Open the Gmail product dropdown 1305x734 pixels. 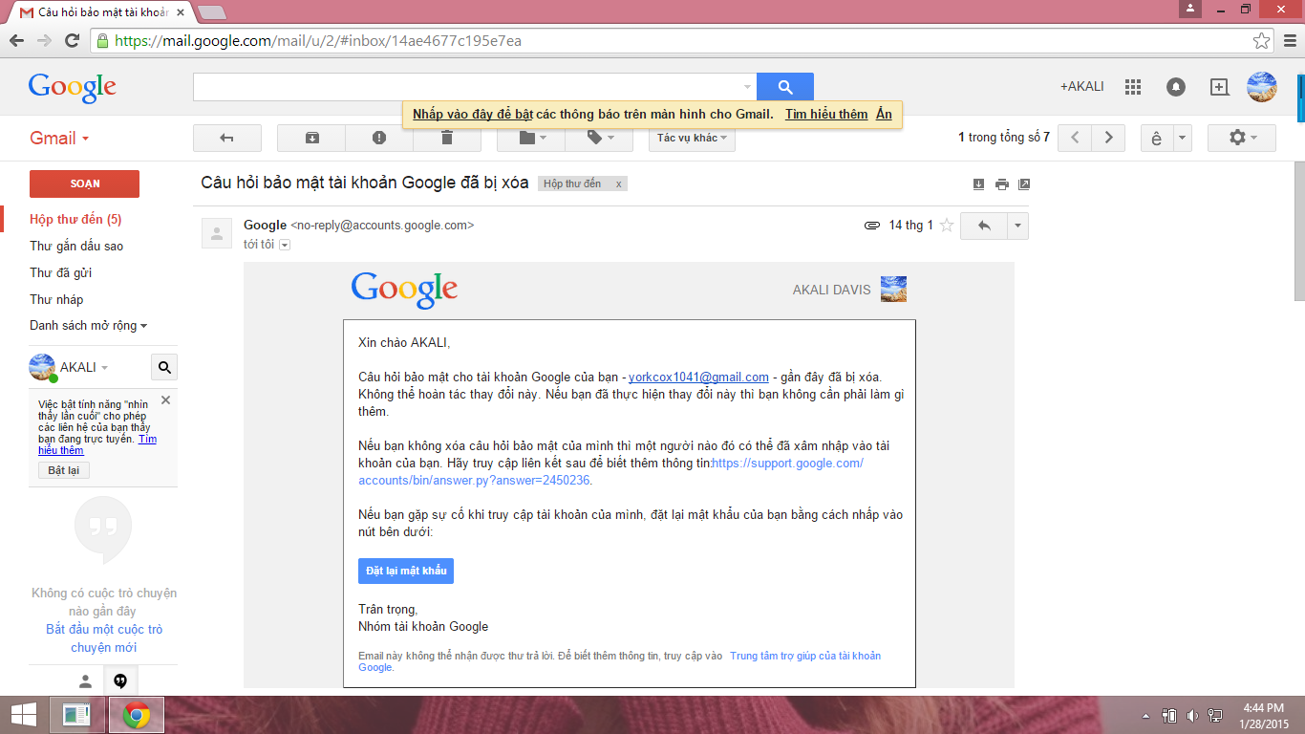point(59,138)
